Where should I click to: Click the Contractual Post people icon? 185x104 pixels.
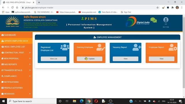3,53
